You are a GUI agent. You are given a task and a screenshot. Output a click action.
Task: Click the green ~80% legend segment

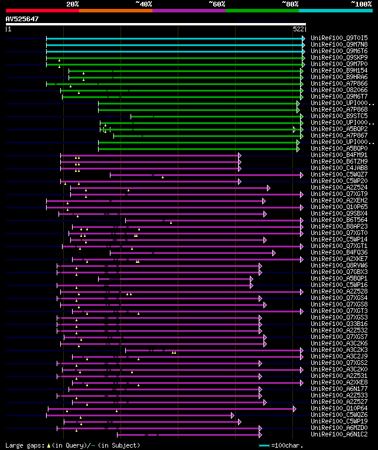coord(262,11)
